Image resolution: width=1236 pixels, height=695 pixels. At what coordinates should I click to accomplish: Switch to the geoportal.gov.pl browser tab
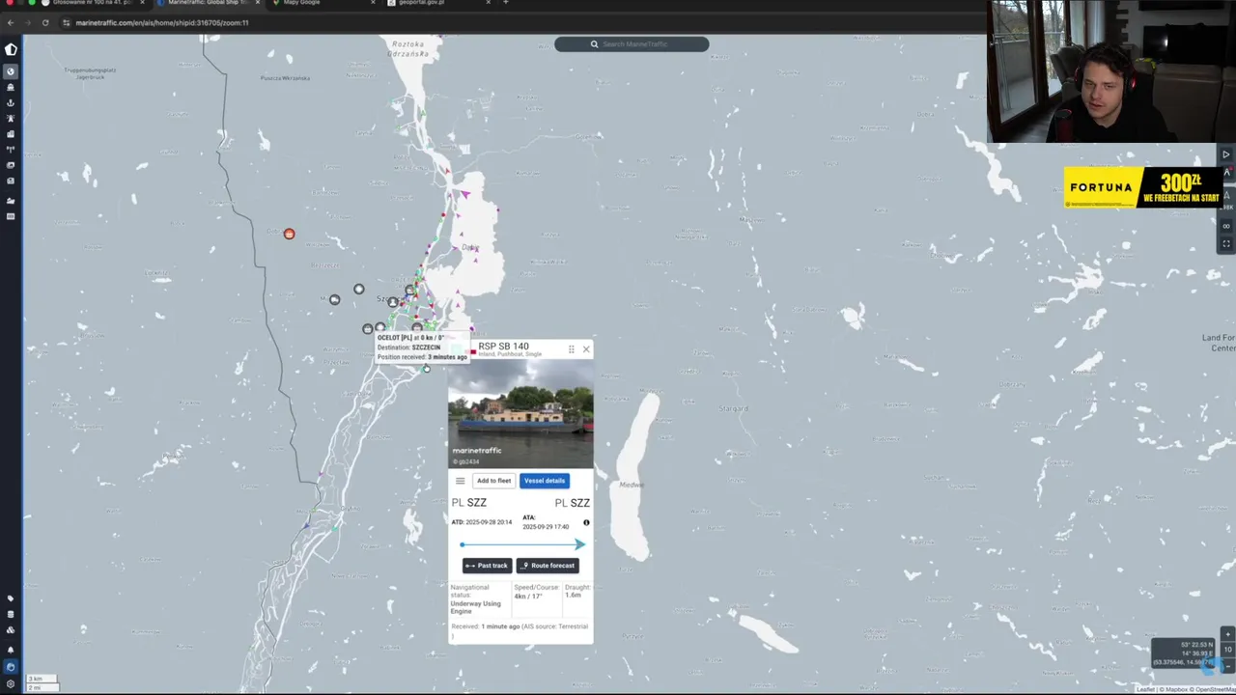436,3
